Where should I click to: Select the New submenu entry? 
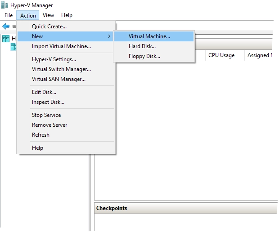pos(66,36)
